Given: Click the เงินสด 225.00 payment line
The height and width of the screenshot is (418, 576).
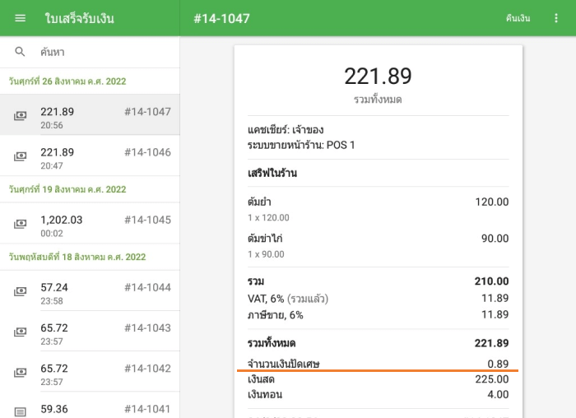Looking at the screenshot, I should pos(378,379).
